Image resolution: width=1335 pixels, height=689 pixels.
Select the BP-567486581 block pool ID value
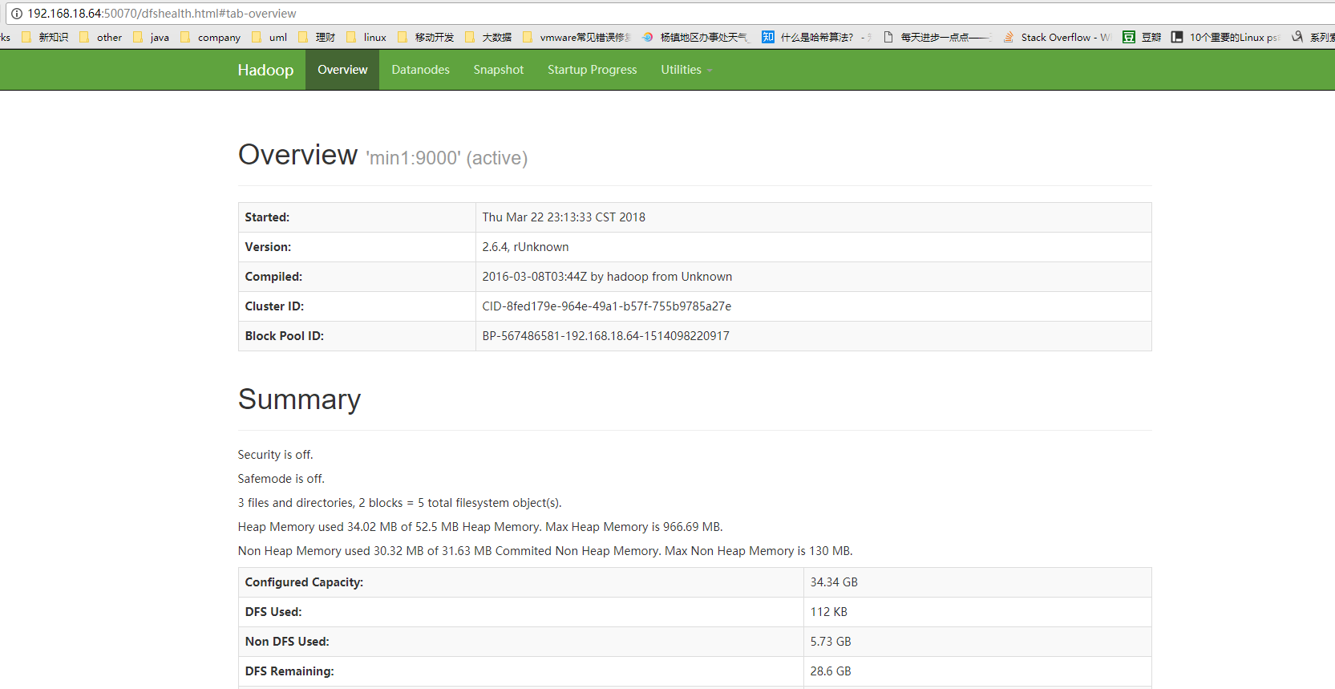605,336
